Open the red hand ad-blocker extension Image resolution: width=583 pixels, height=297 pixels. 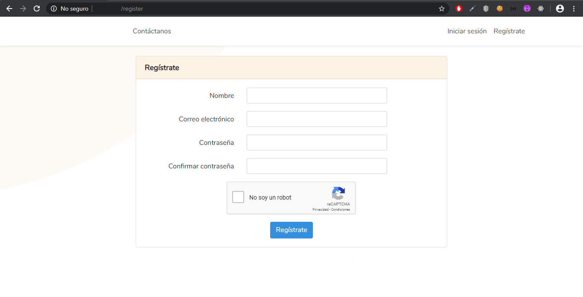click(x=459, y=9)
